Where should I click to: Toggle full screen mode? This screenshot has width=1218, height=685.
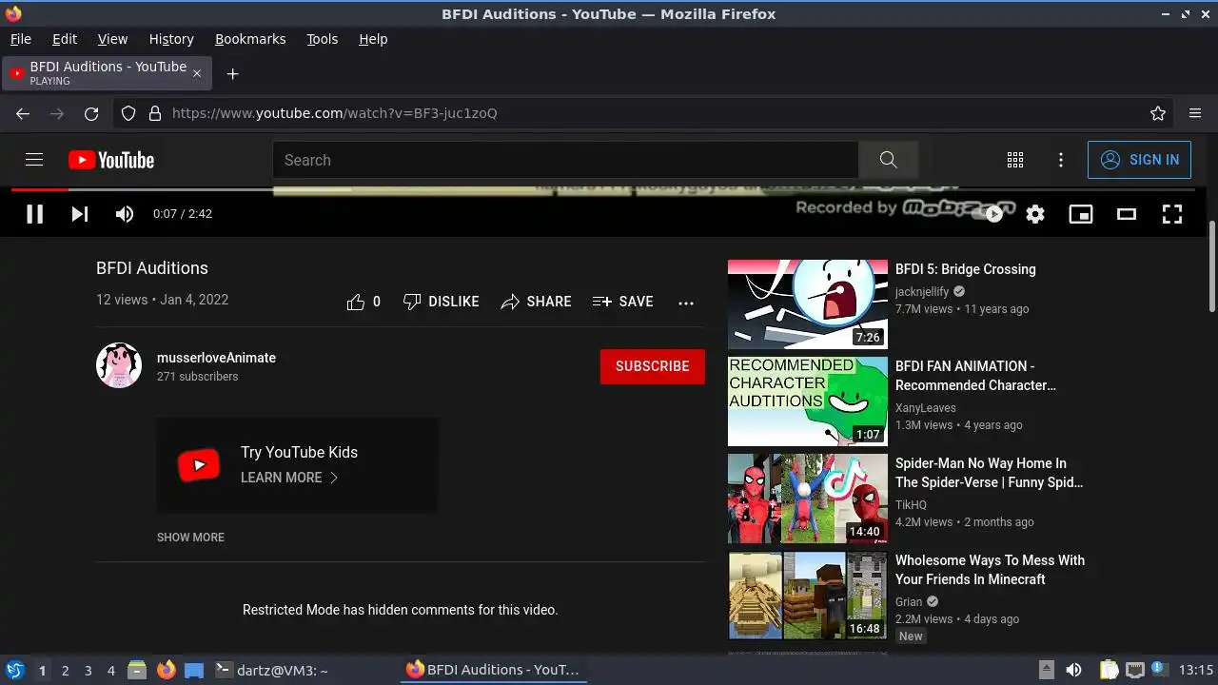[1172, 214]
